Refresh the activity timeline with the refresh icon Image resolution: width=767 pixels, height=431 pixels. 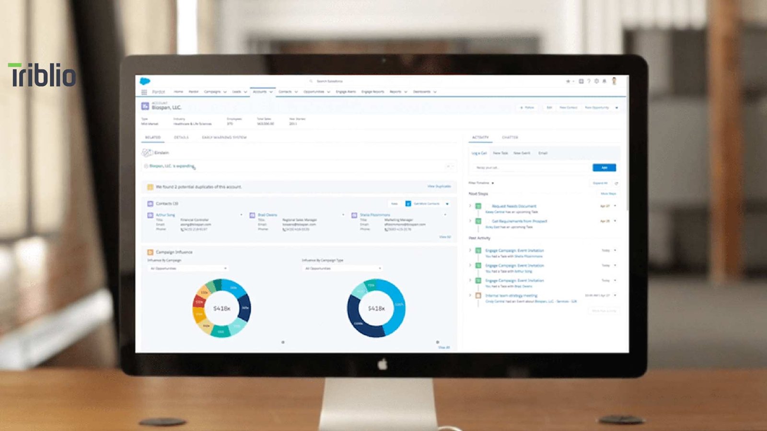point(616,183)
